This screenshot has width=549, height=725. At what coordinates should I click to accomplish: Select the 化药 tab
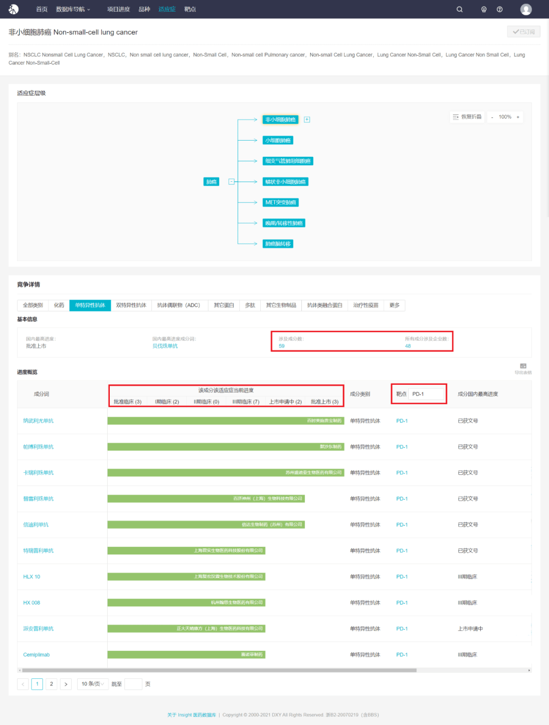pyautogui.click(x=59, y=305)
